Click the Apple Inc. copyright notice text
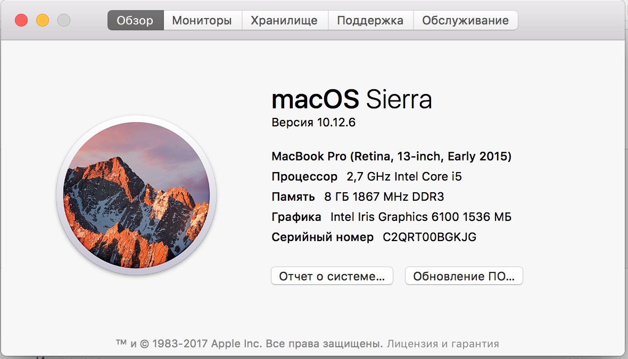This screenshot has width=628, height=359. (x=249, y=344)
